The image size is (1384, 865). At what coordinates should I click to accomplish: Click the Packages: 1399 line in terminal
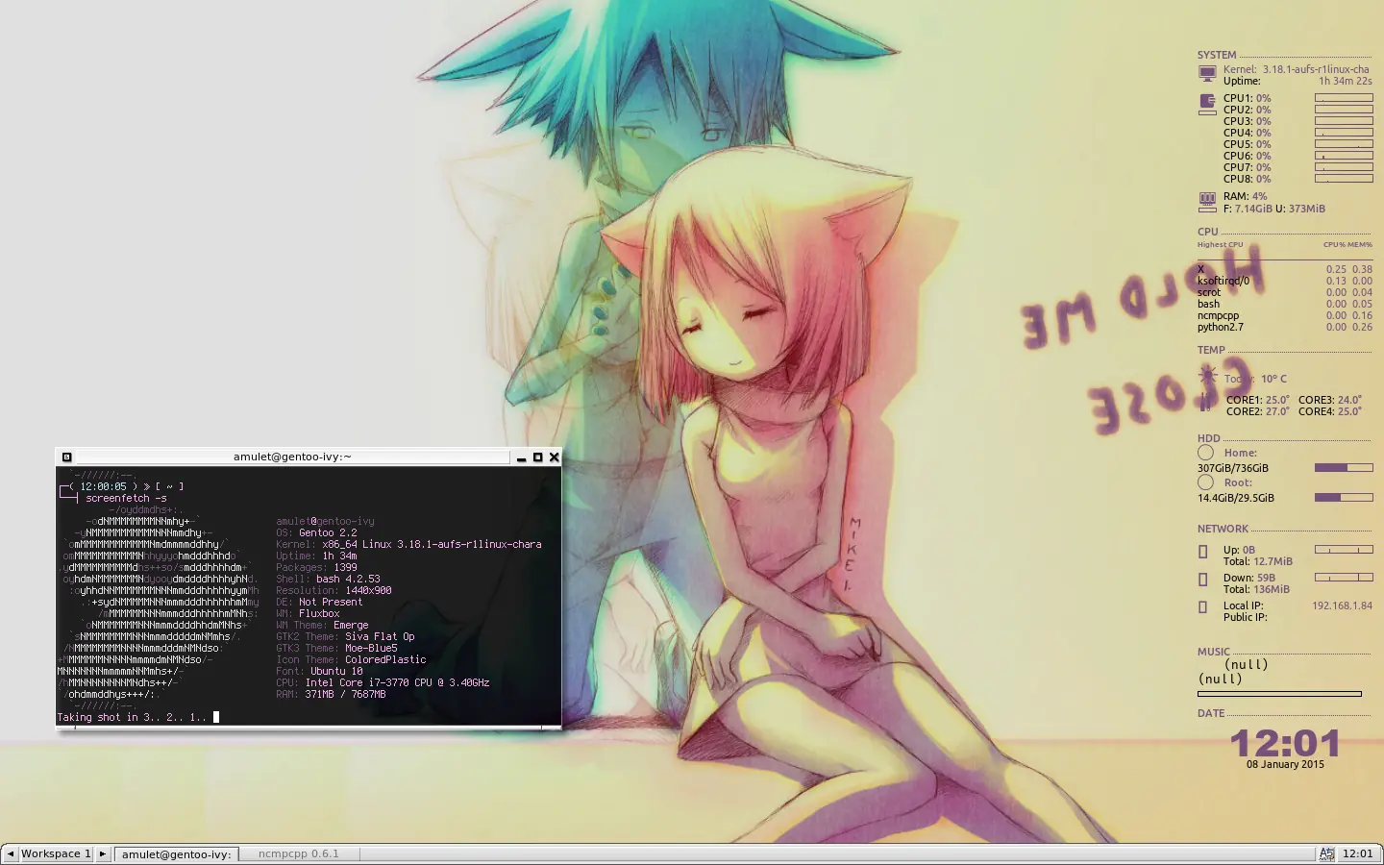click(x=316, y=567)
